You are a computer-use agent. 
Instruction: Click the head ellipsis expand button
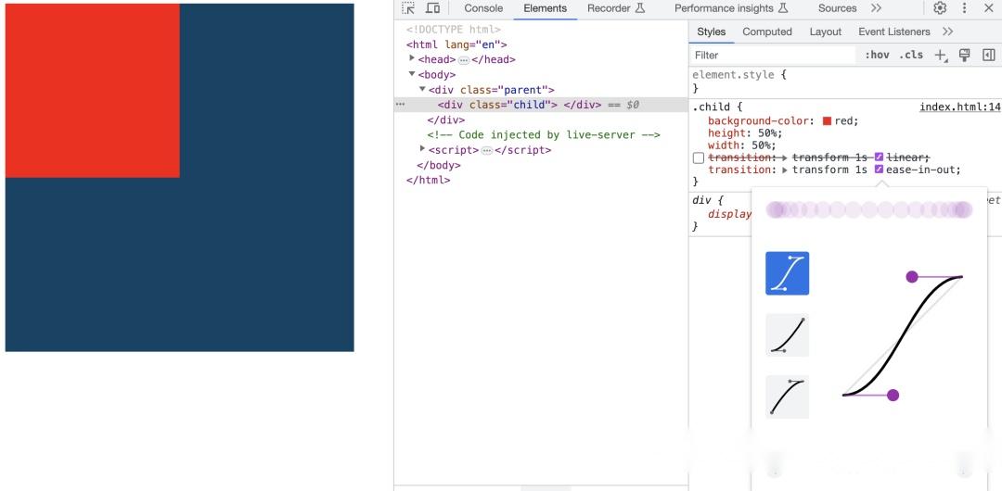point(464,60)
